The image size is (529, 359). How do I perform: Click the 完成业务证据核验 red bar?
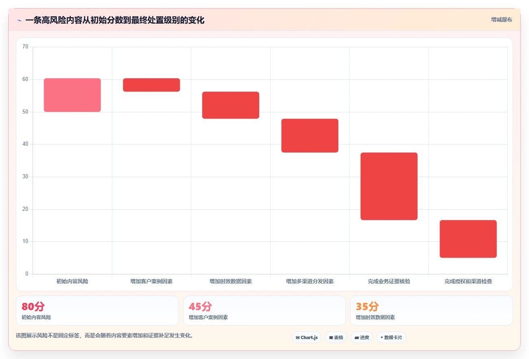click(389, 186)
